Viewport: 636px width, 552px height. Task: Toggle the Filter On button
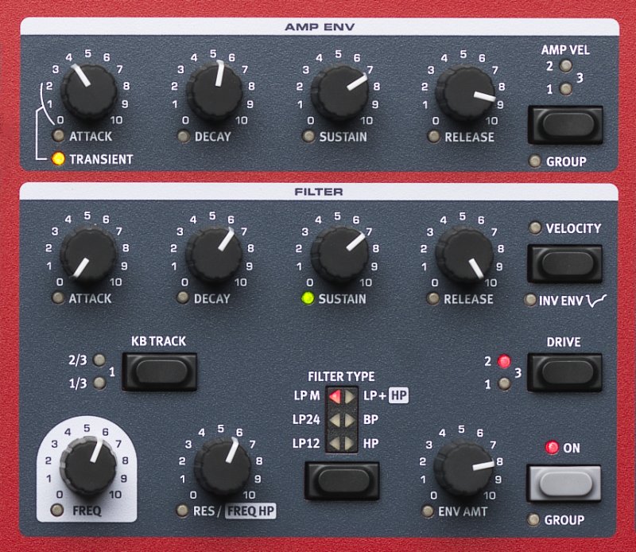point(564,483)
